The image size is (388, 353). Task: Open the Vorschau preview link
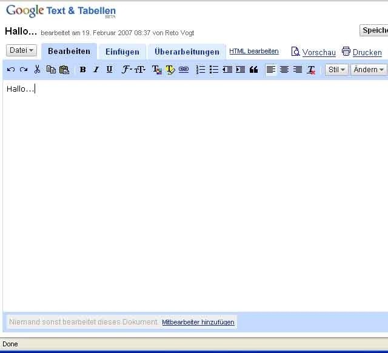(319, 53)
